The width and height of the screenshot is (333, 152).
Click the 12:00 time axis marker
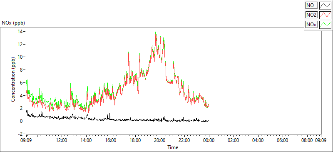click(62, 140)
